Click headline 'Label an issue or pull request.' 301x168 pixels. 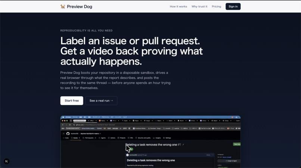[130, 41]
